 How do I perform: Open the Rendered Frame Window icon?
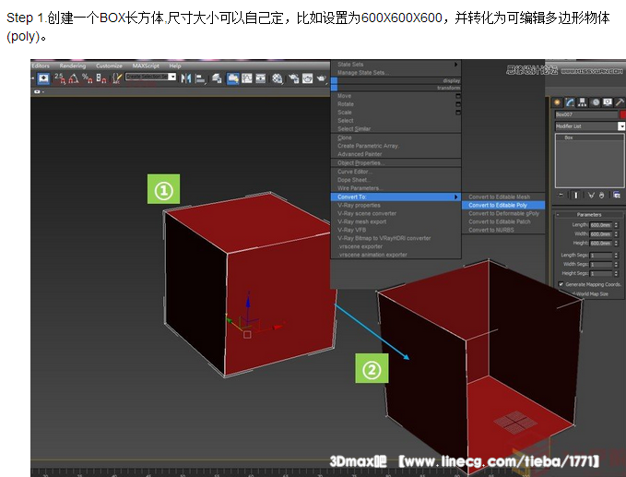(x=307, y=78)
